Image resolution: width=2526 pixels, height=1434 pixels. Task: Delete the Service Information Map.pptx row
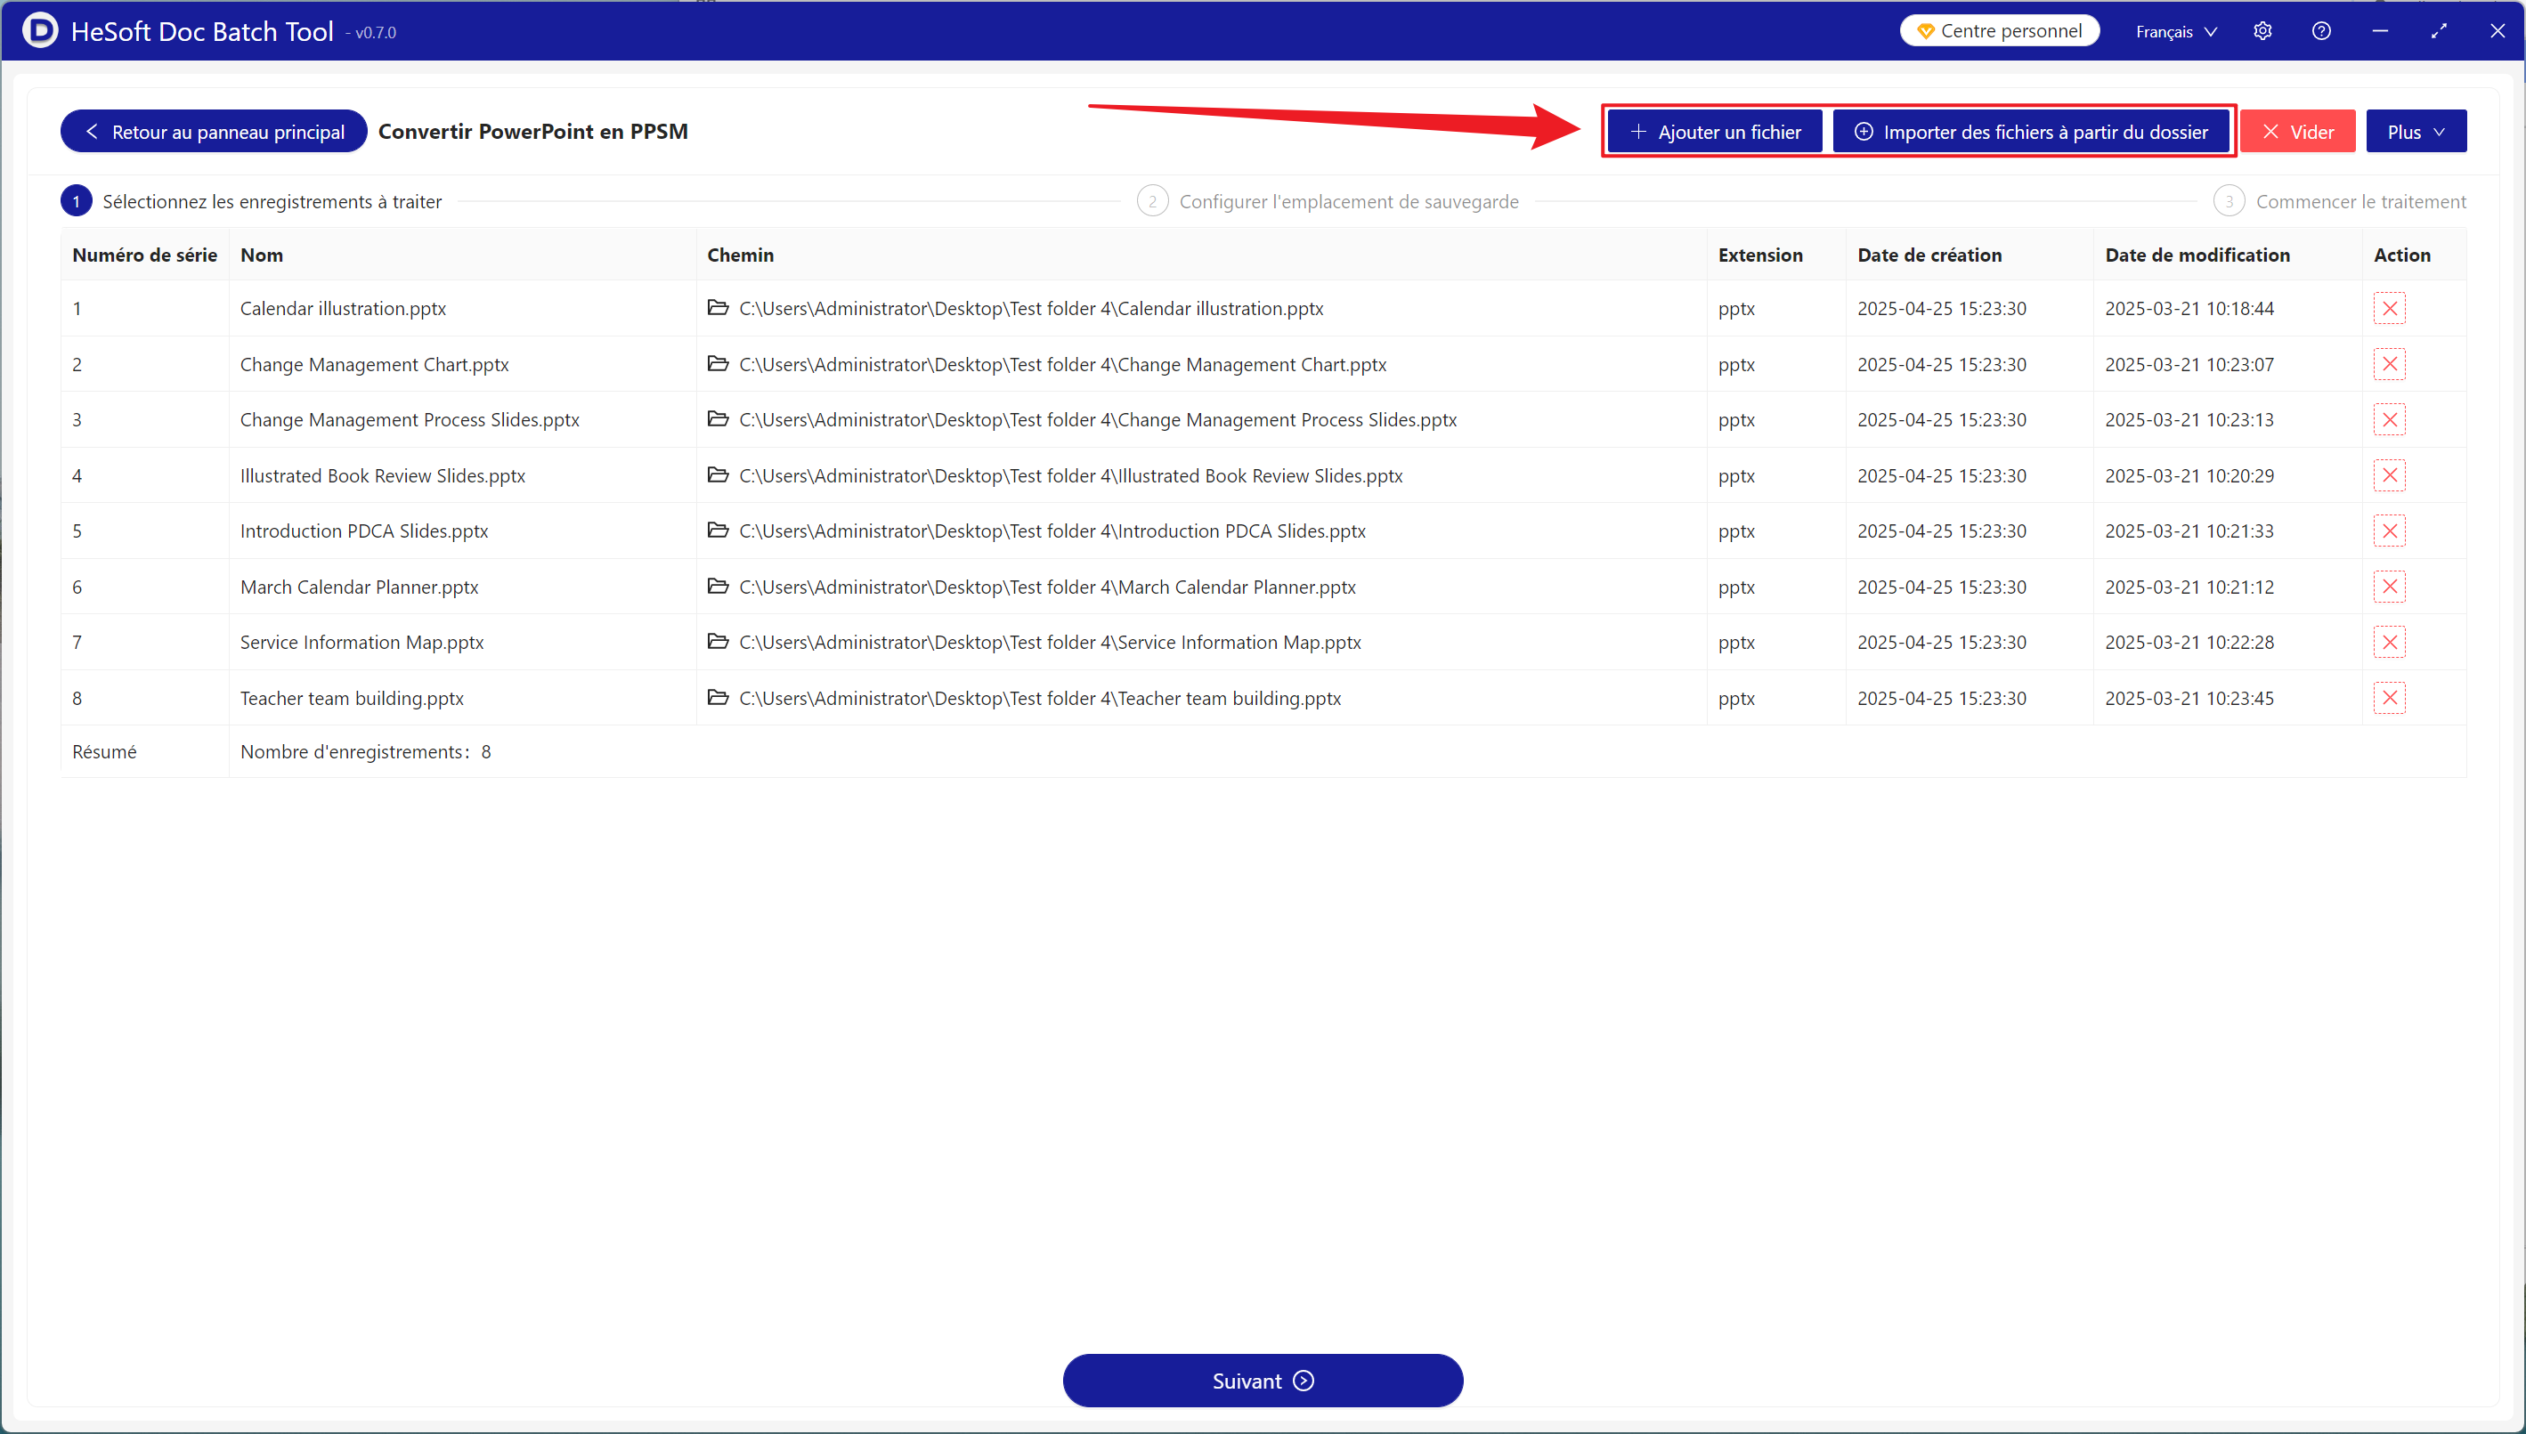2389,642
